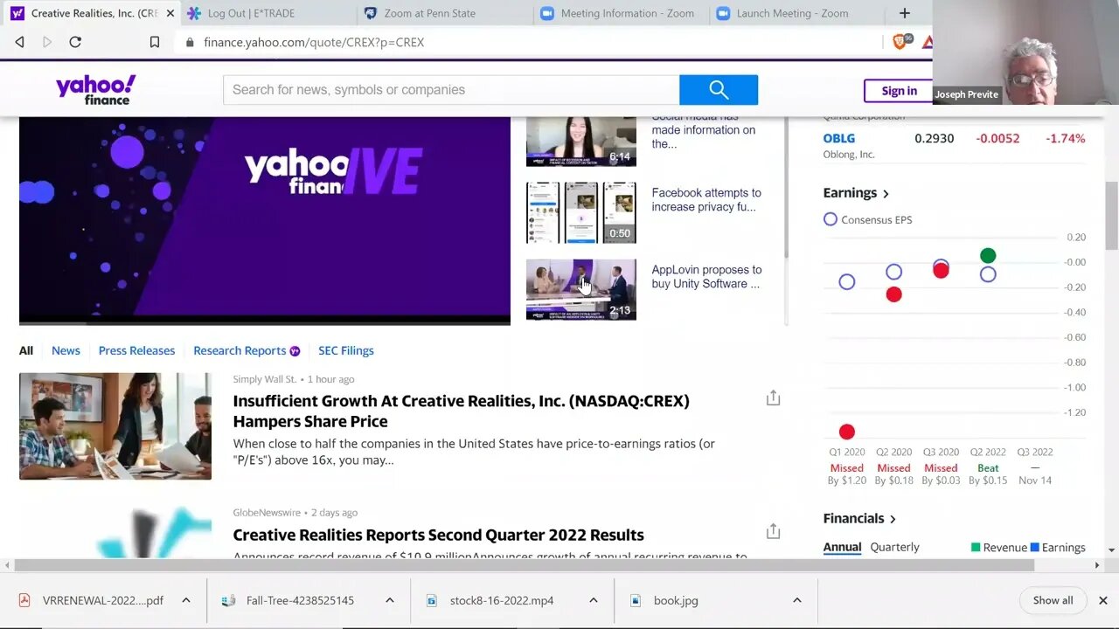Close the Creative Realities tab
Image resolution: width=1119 pixels, height=629 pixels.
point(170,13)
